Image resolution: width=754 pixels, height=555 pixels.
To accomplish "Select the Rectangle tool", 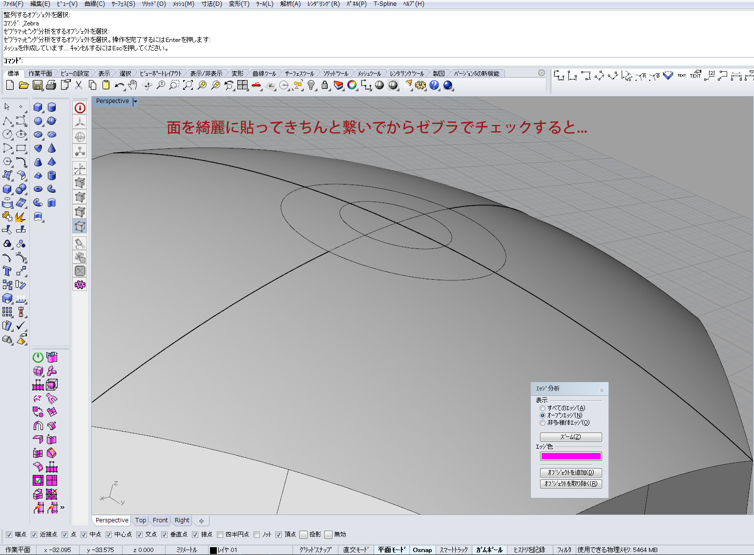I will click(21, 148).
